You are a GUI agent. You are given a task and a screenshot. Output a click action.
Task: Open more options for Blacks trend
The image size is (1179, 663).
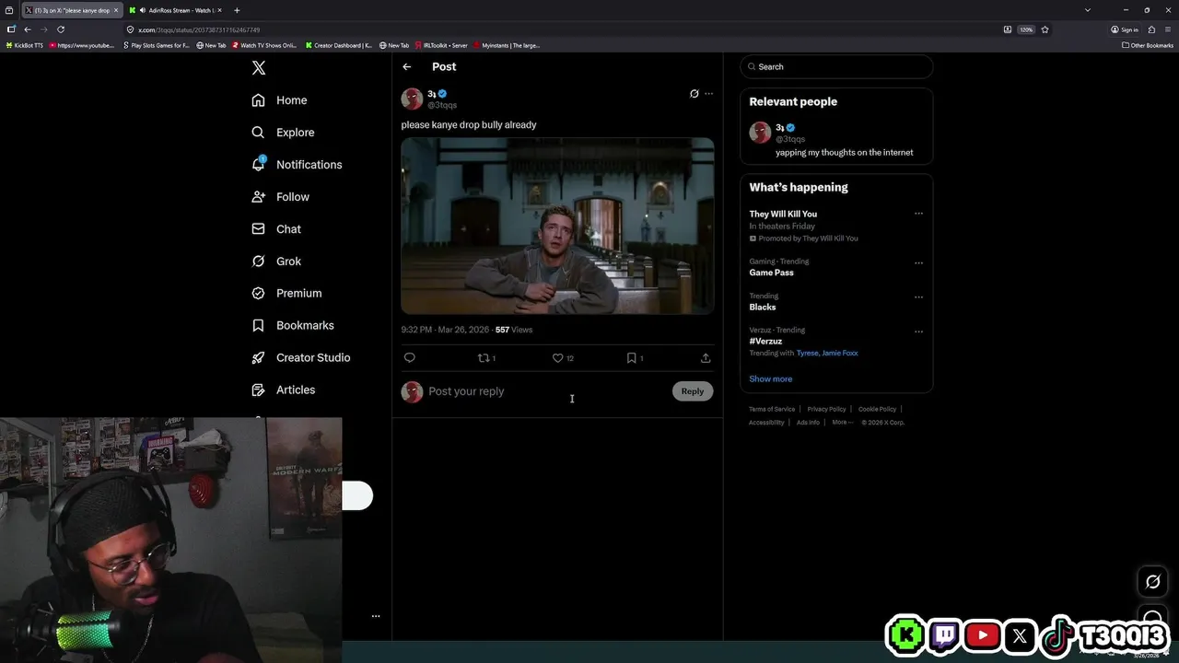pyautogui.click(x=918, y=297)
